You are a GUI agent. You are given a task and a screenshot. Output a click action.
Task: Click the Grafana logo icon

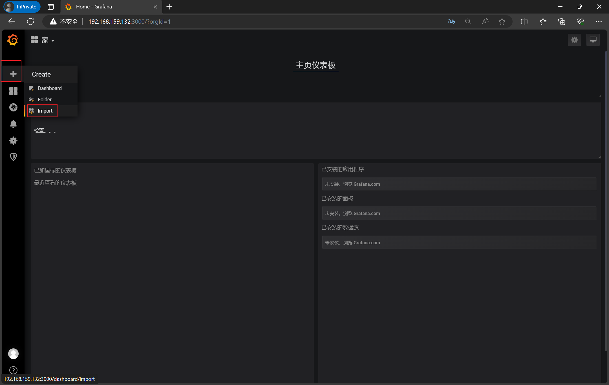13,40
